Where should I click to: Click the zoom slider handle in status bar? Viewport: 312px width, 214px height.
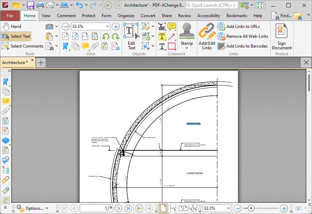251,208
